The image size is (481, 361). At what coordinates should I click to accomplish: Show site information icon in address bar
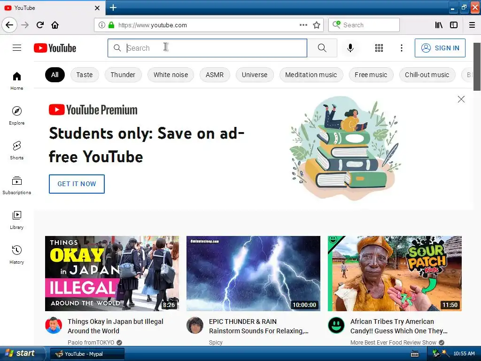click(x=101, y=25)
